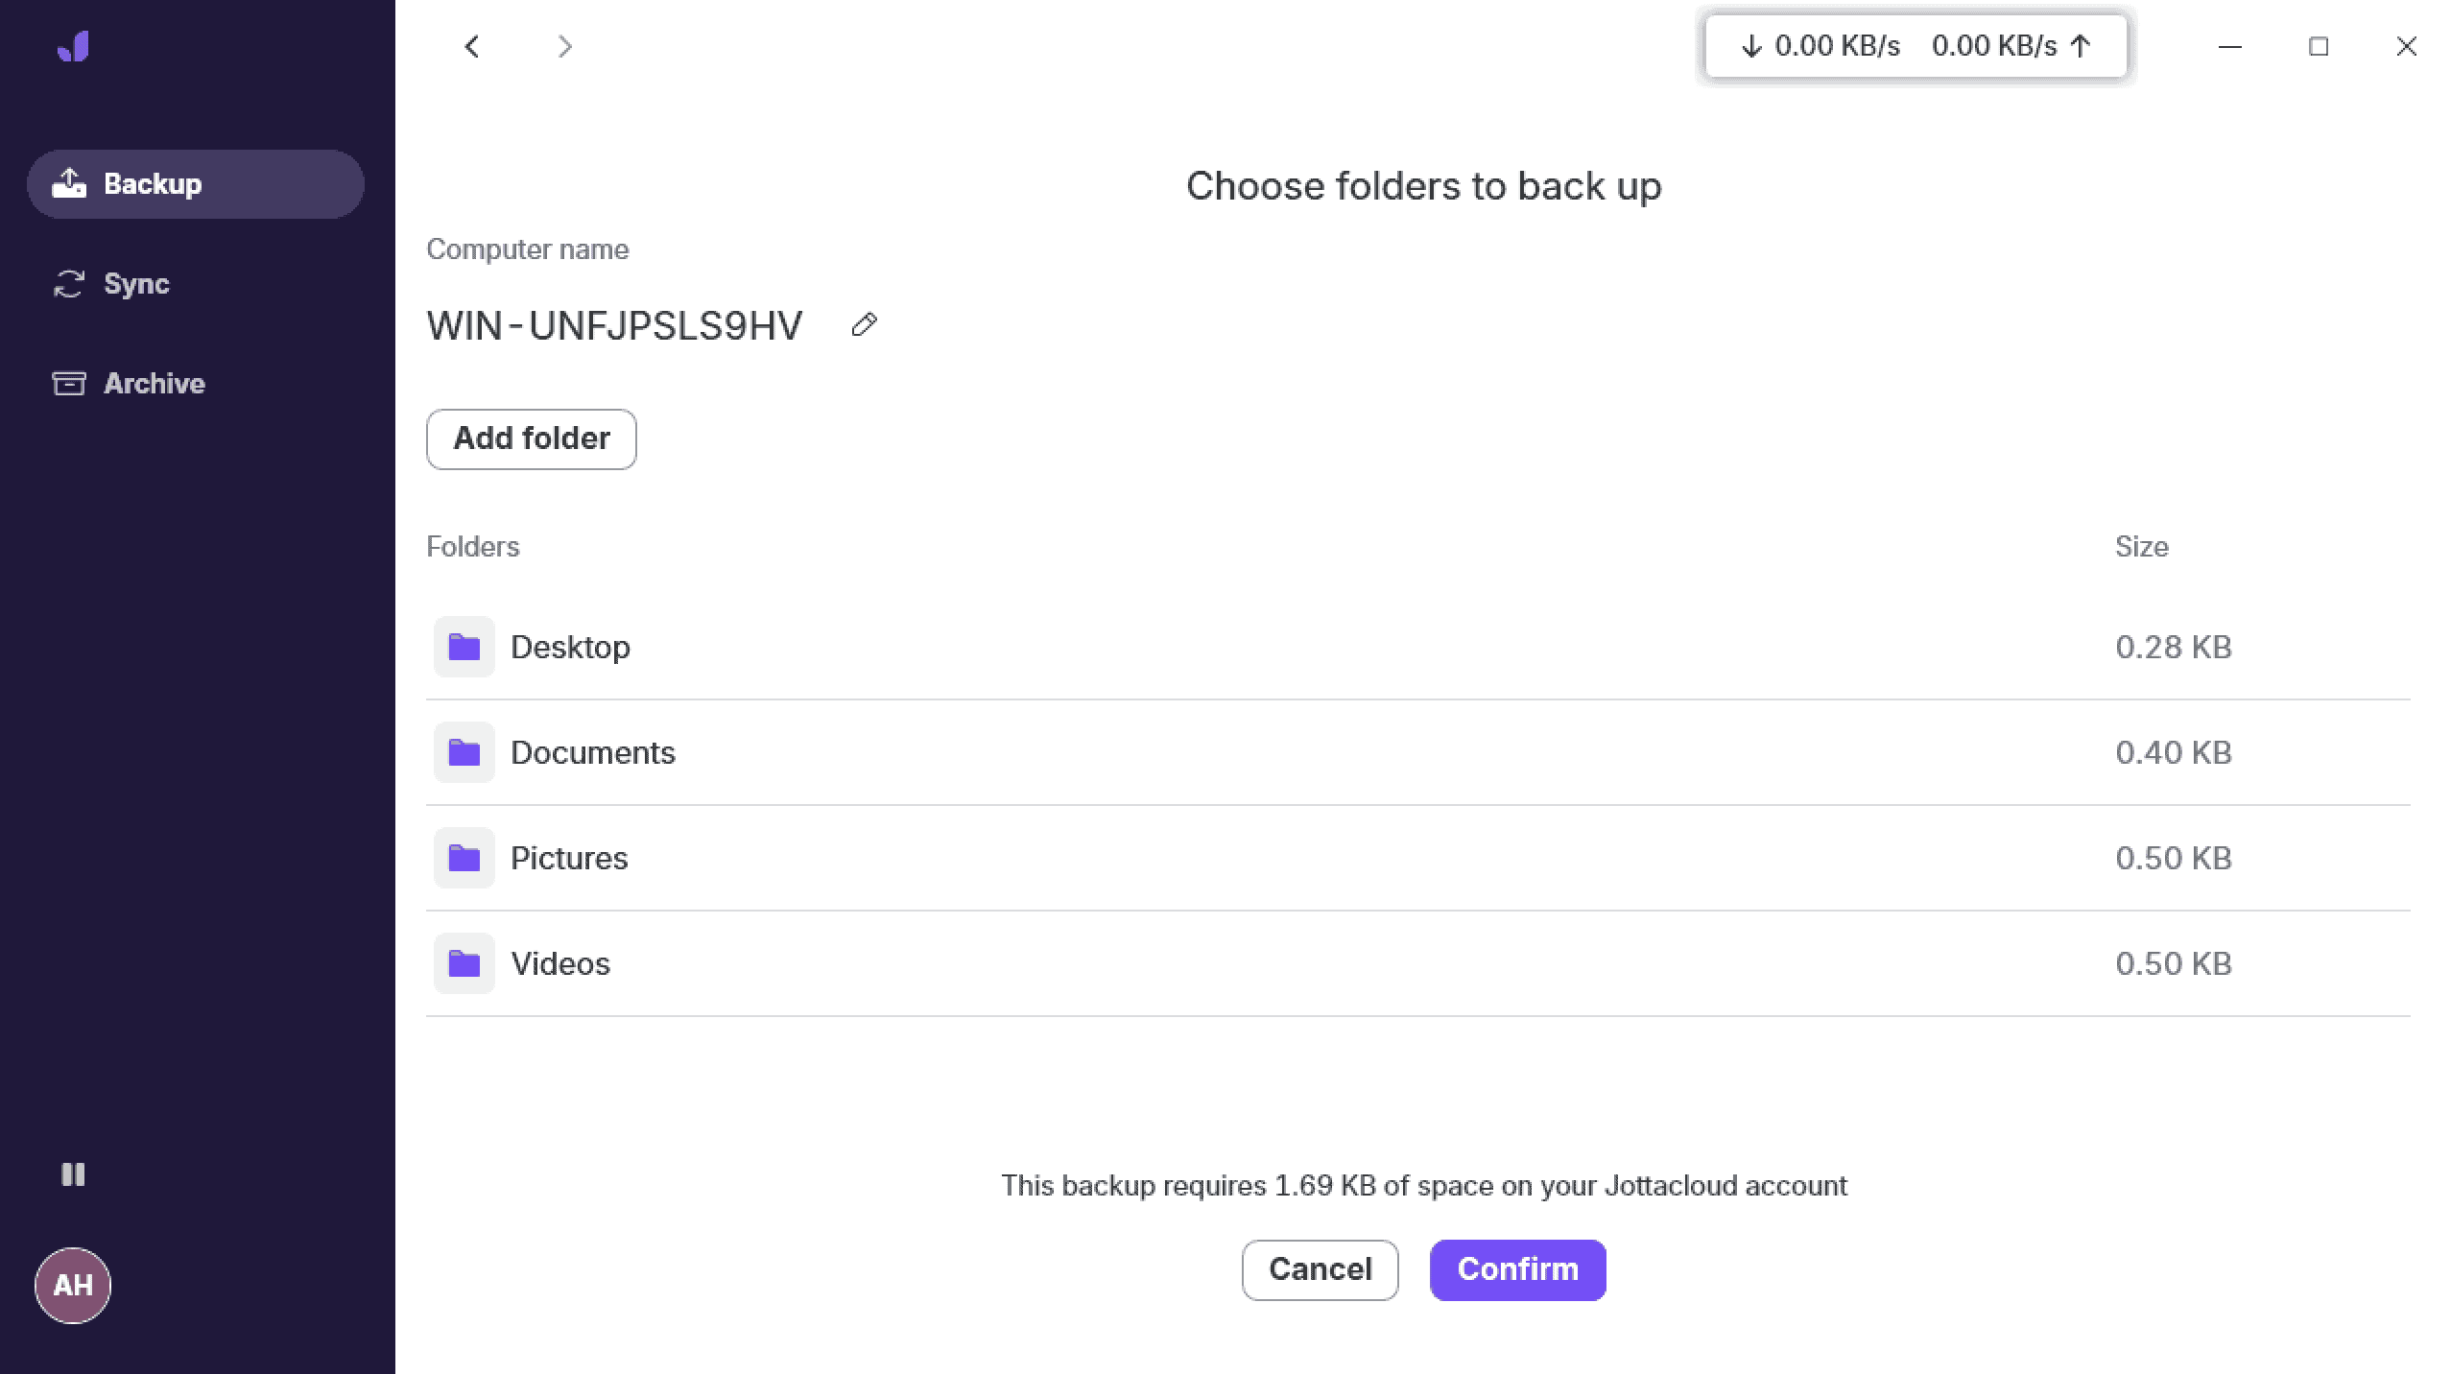This screenshot has height=1374, width=2451.
Task: Cancel the backup folder setup
Action: (1321, 1270)
